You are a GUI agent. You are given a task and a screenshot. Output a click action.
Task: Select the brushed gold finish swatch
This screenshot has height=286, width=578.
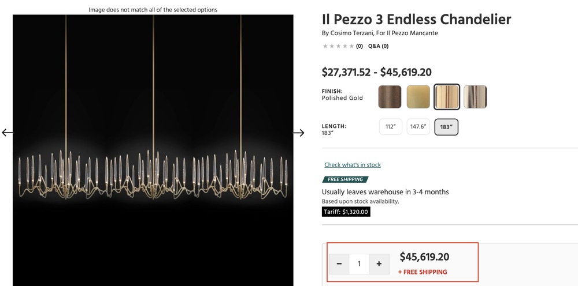[x=418, y=97]
